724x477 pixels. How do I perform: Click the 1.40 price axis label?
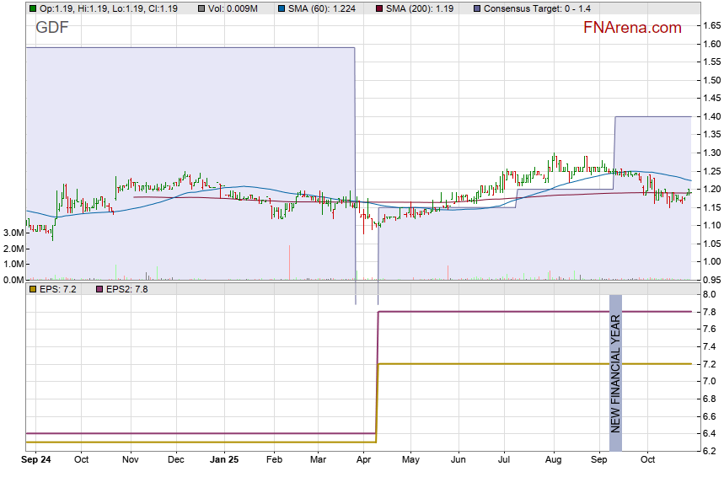710,116
